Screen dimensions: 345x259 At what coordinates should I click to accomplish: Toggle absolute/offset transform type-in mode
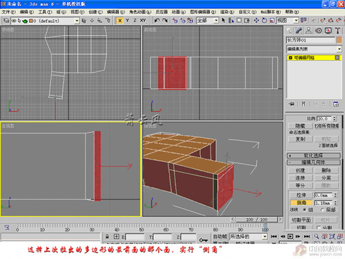coord(117,236)
